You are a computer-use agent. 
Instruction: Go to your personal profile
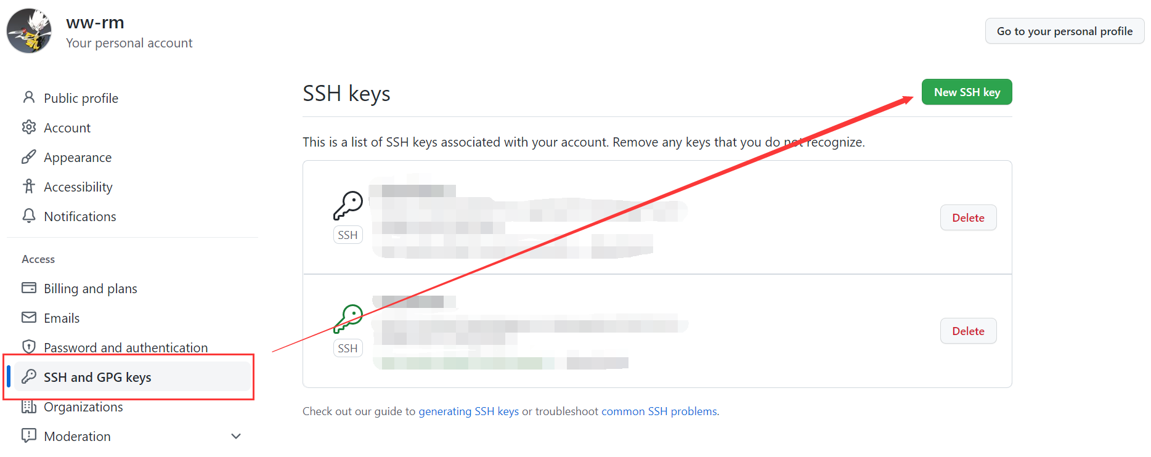pos(1064,31)
